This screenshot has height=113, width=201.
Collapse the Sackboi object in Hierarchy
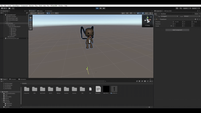(6, 23)
